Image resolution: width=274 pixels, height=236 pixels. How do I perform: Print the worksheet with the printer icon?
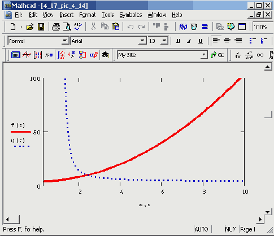tap(56, 27)
